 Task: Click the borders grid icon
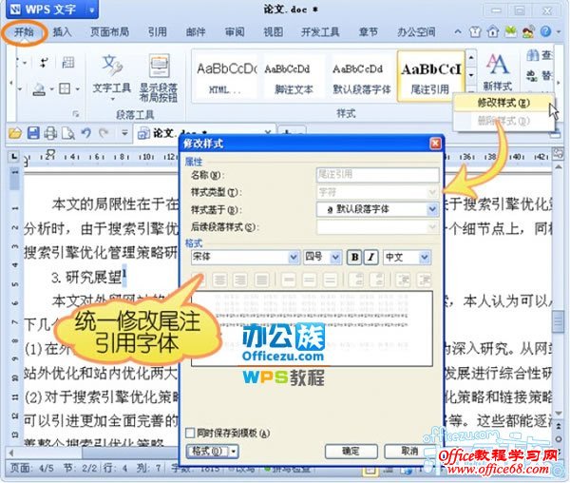tap(65, 88)
